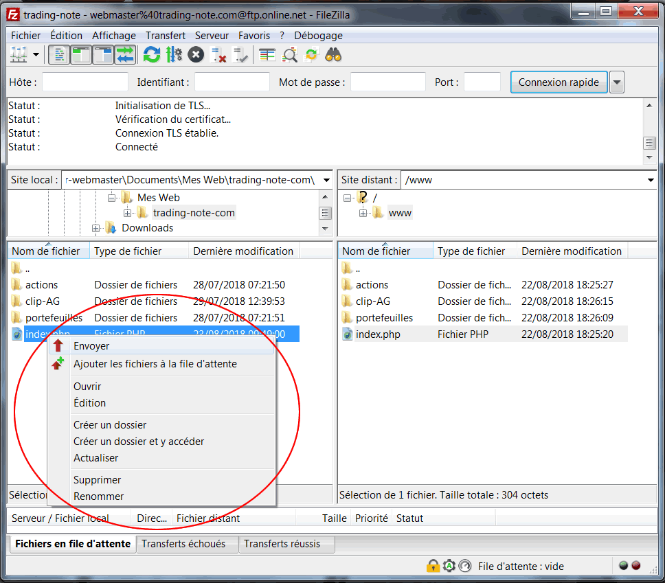Cancel current operation icon
The height and width of the screenshot is (583, 665).
point(196,55)
